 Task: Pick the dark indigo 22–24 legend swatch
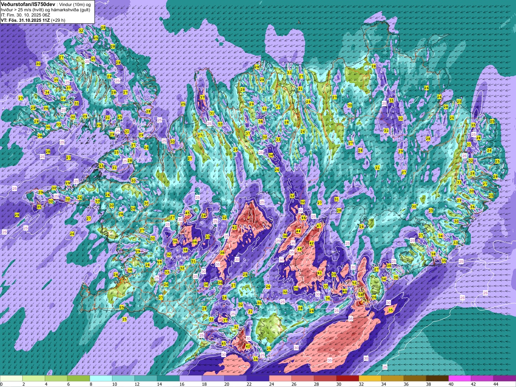point(258,379)
